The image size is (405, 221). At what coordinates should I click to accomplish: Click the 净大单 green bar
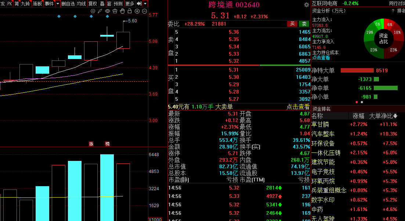(x=376, y=79)
